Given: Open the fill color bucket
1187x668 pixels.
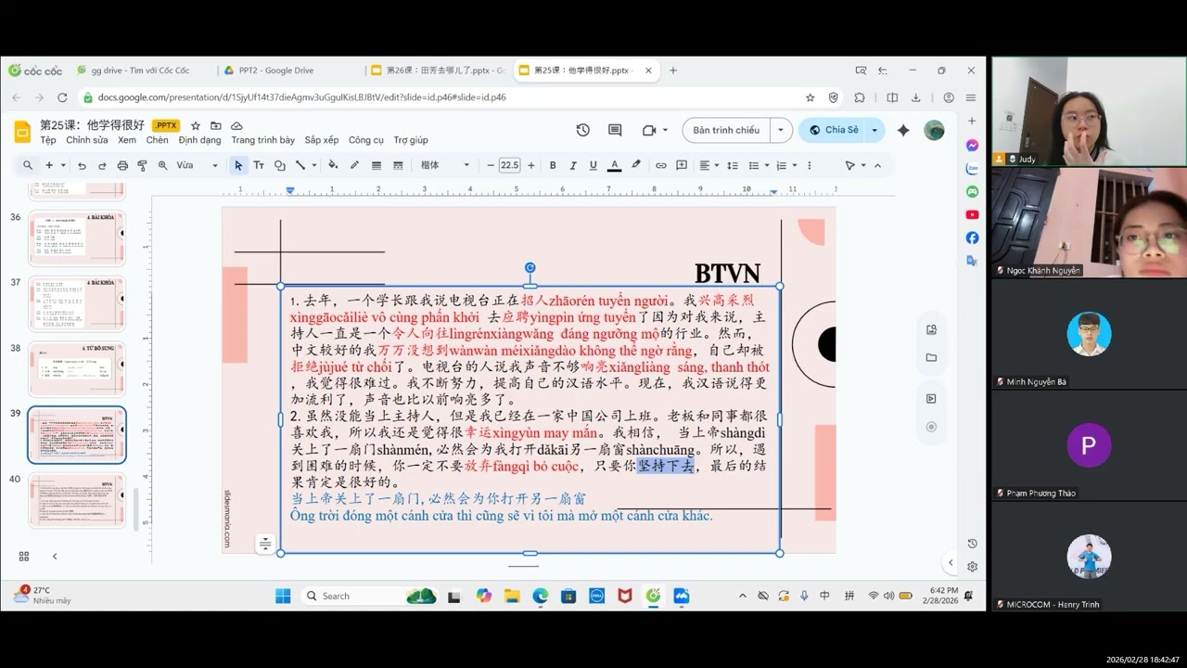Looking at the screenshot, I should pyautogui.click(x=333, y=165).
